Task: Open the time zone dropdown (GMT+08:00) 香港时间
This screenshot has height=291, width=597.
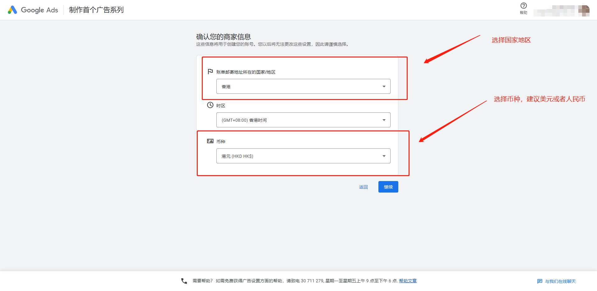Action: [x=303, y=120]
